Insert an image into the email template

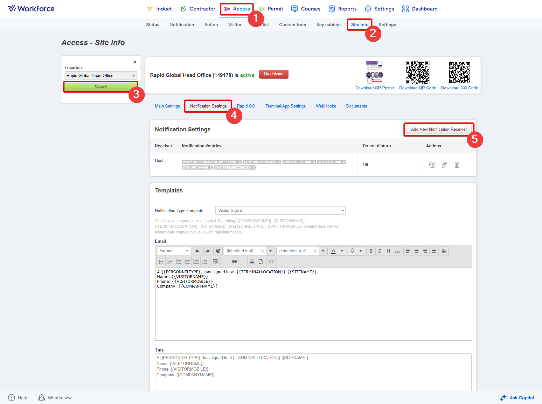pyautogui.click(x=252, y=261)
